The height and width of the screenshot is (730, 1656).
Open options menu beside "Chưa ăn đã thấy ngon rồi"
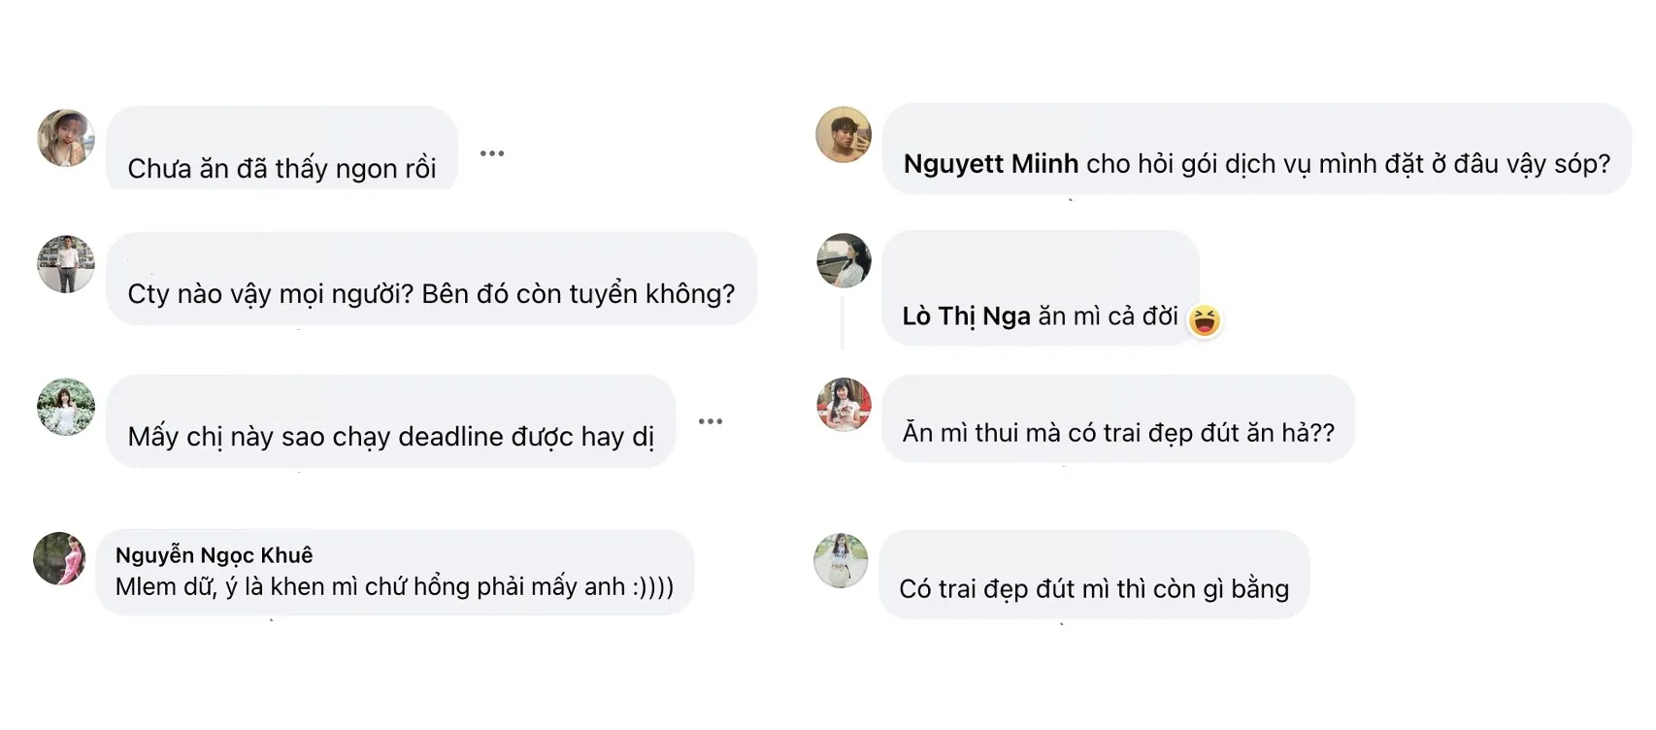coord(492,153)
